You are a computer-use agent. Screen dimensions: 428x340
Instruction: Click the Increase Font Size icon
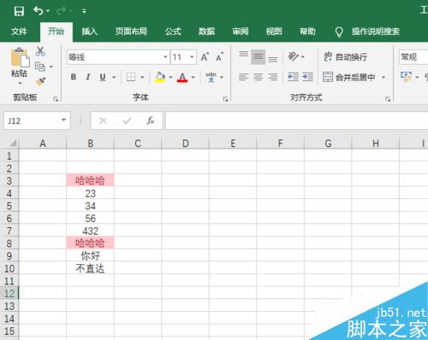[205, 57]
